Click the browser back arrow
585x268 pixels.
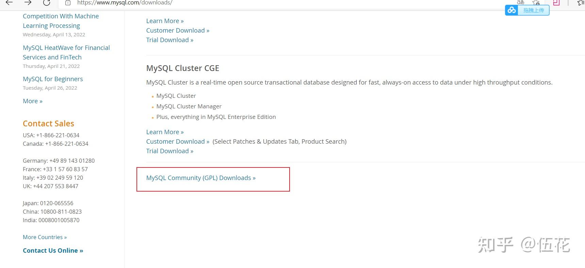tap(9, 2)
